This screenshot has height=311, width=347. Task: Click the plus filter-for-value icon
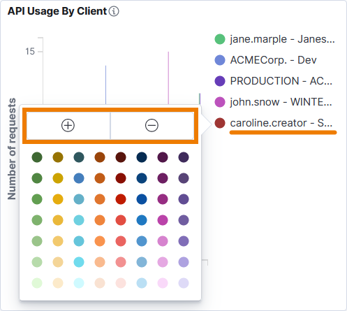pos(68,126)
